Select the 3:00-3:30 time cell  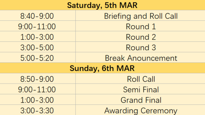(x=37, y=110)
